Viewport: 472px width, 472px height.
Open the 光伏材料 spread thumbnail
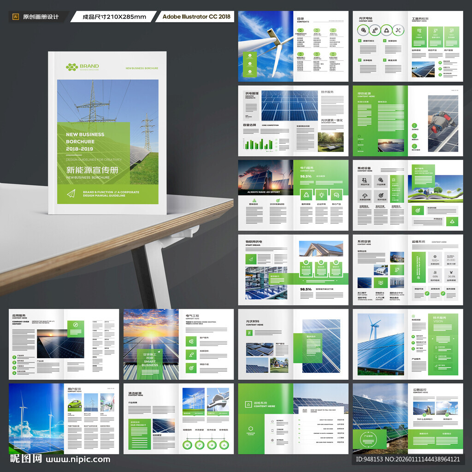pyautogui.click(x=293, y=344)
